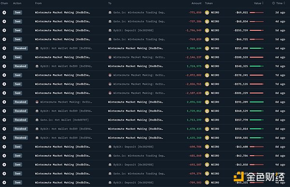Open the Time column sort arrows

pos(284,3)
